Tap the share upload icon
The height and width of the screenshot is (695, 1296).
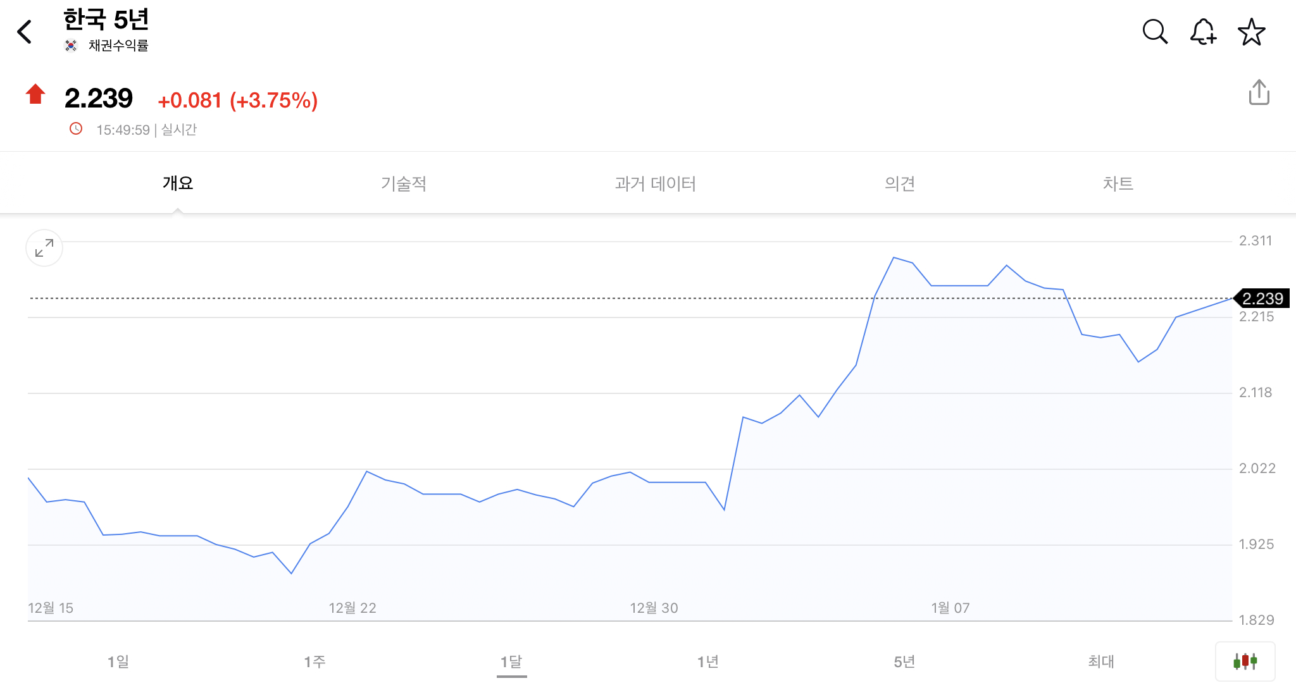point(1259,93)
